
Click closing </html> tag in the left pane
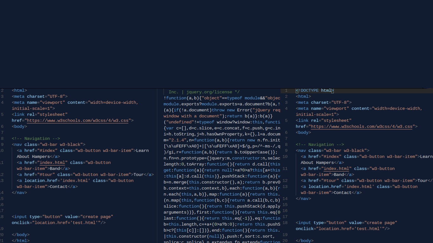tap(21, 241)
